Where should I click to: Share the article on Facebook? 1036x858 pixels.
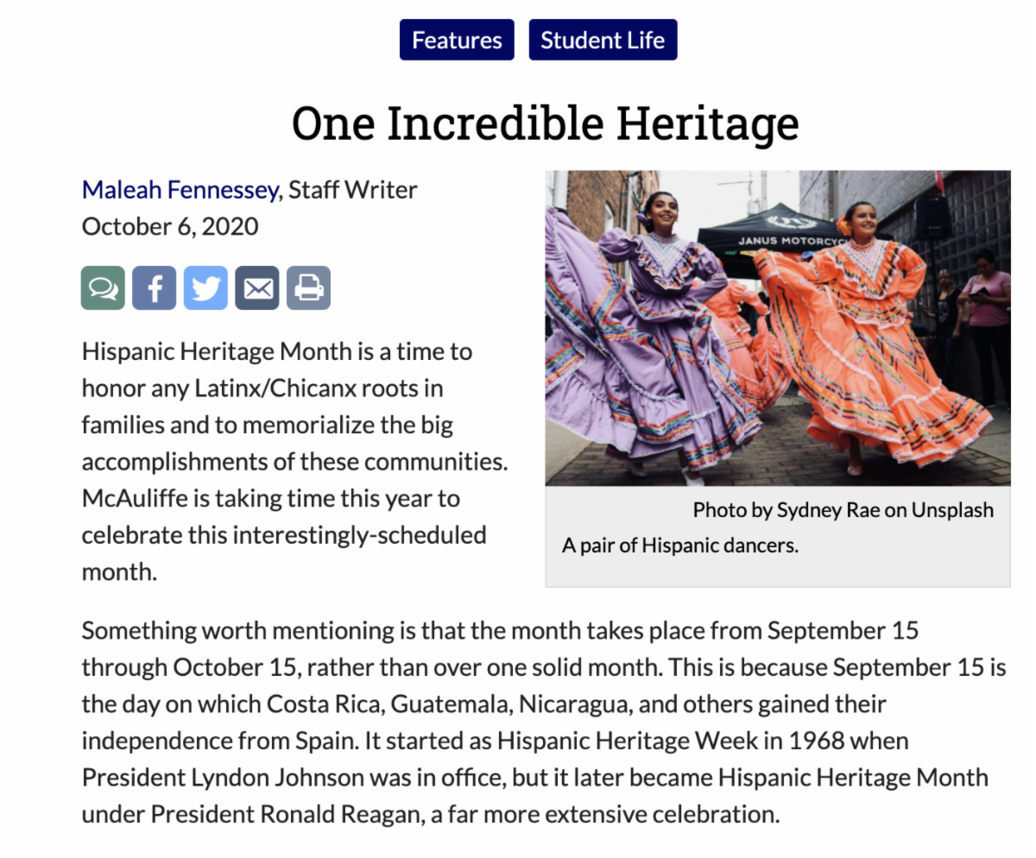tap(155, 287)
